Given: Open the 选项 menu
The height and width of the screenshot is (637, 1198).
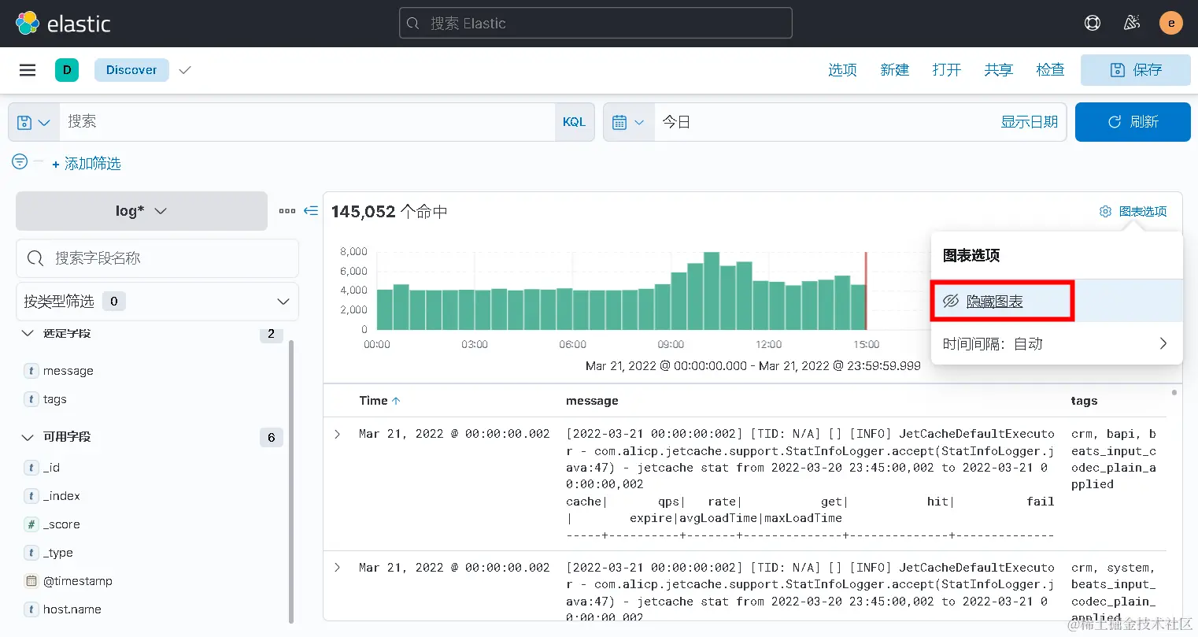Looking at the screenshot, I should tap(842, 70).
